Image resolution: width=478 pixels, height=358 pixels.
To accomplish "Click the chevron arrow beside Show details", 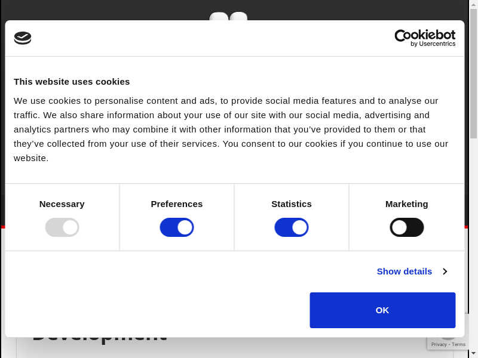I will (x=445, y=271).
